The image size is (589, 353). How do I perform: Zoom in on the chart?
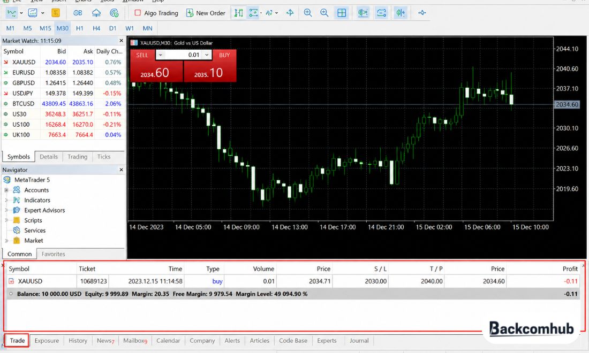(x=308, y=13)
